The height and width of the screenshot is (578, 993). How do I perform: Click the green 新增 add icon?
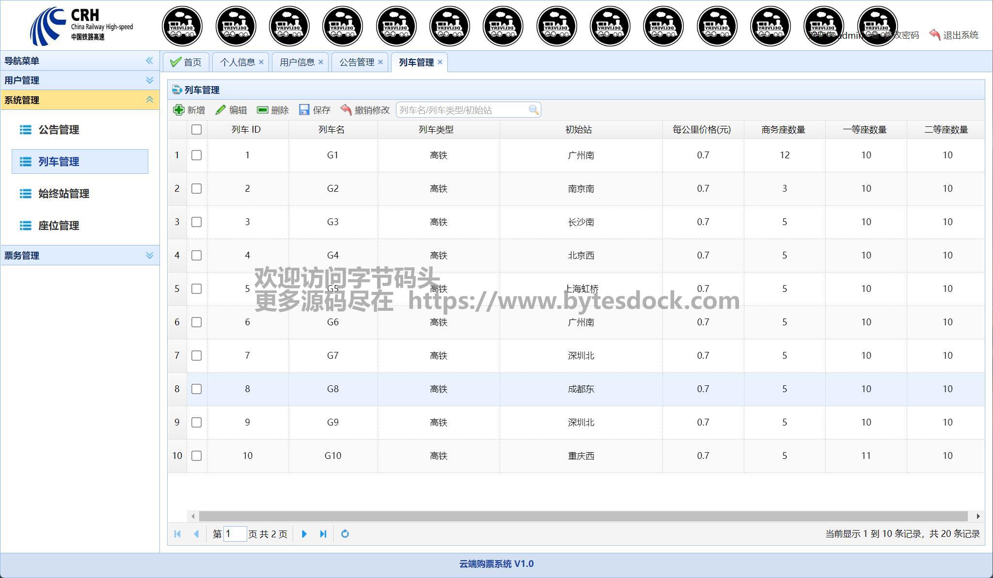click(179, 110)
